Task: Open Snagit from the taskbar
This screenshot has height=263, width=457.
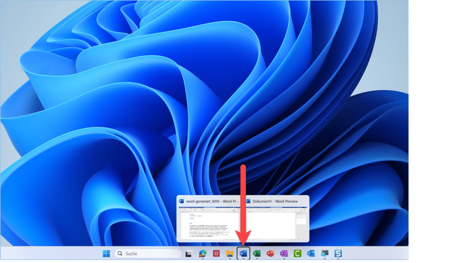Action: (338, 254)
